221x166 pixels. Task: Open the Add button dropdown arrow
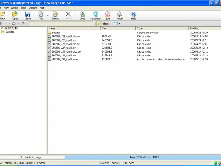click(48, 16)
